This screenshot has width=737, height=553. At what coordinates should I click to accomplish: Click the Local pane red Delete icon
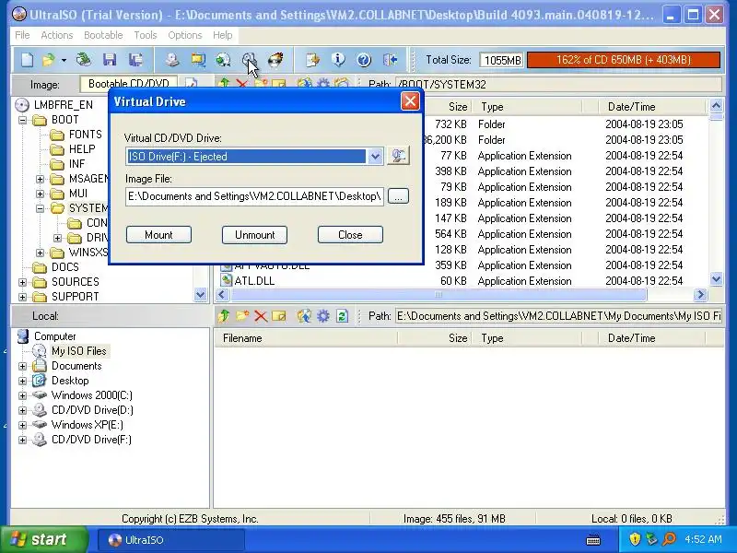261,316
